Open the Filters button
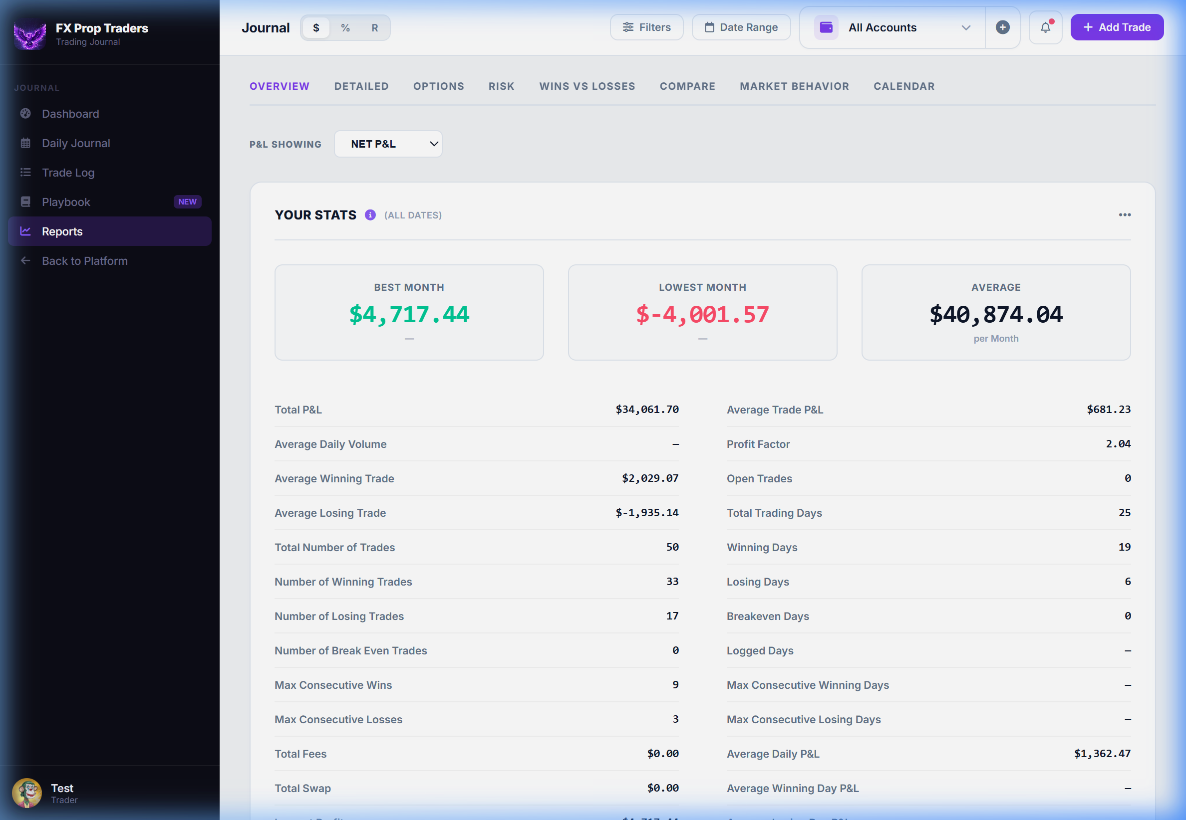 click(647, 27)
